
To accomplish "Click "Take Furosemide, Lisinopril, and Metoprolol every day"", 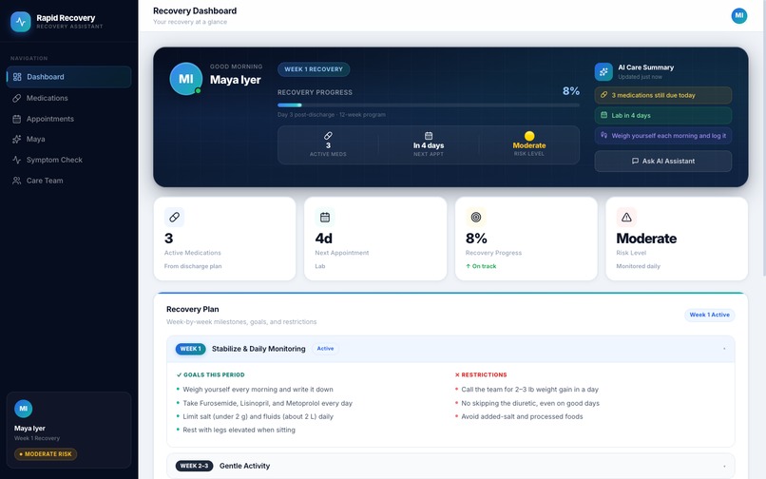I will (x=267, y=403).
